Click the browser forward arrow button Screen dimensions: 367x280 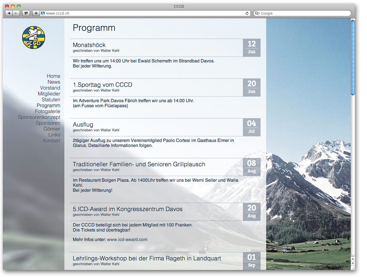tap(16, 13)
